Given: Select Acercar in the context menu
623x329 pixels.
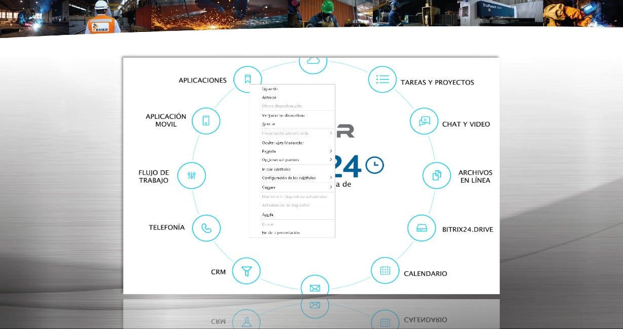Looking at the screenshot, I should click(292, 124).
